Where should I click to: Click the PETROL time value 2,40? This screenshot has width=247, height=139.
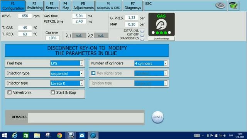pyautogui.click(x=79, y=21)
